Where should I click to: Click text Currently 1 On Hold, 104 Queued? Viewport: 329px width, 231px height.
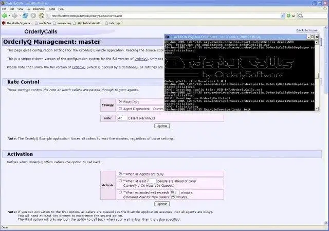[x=149, y=186]
